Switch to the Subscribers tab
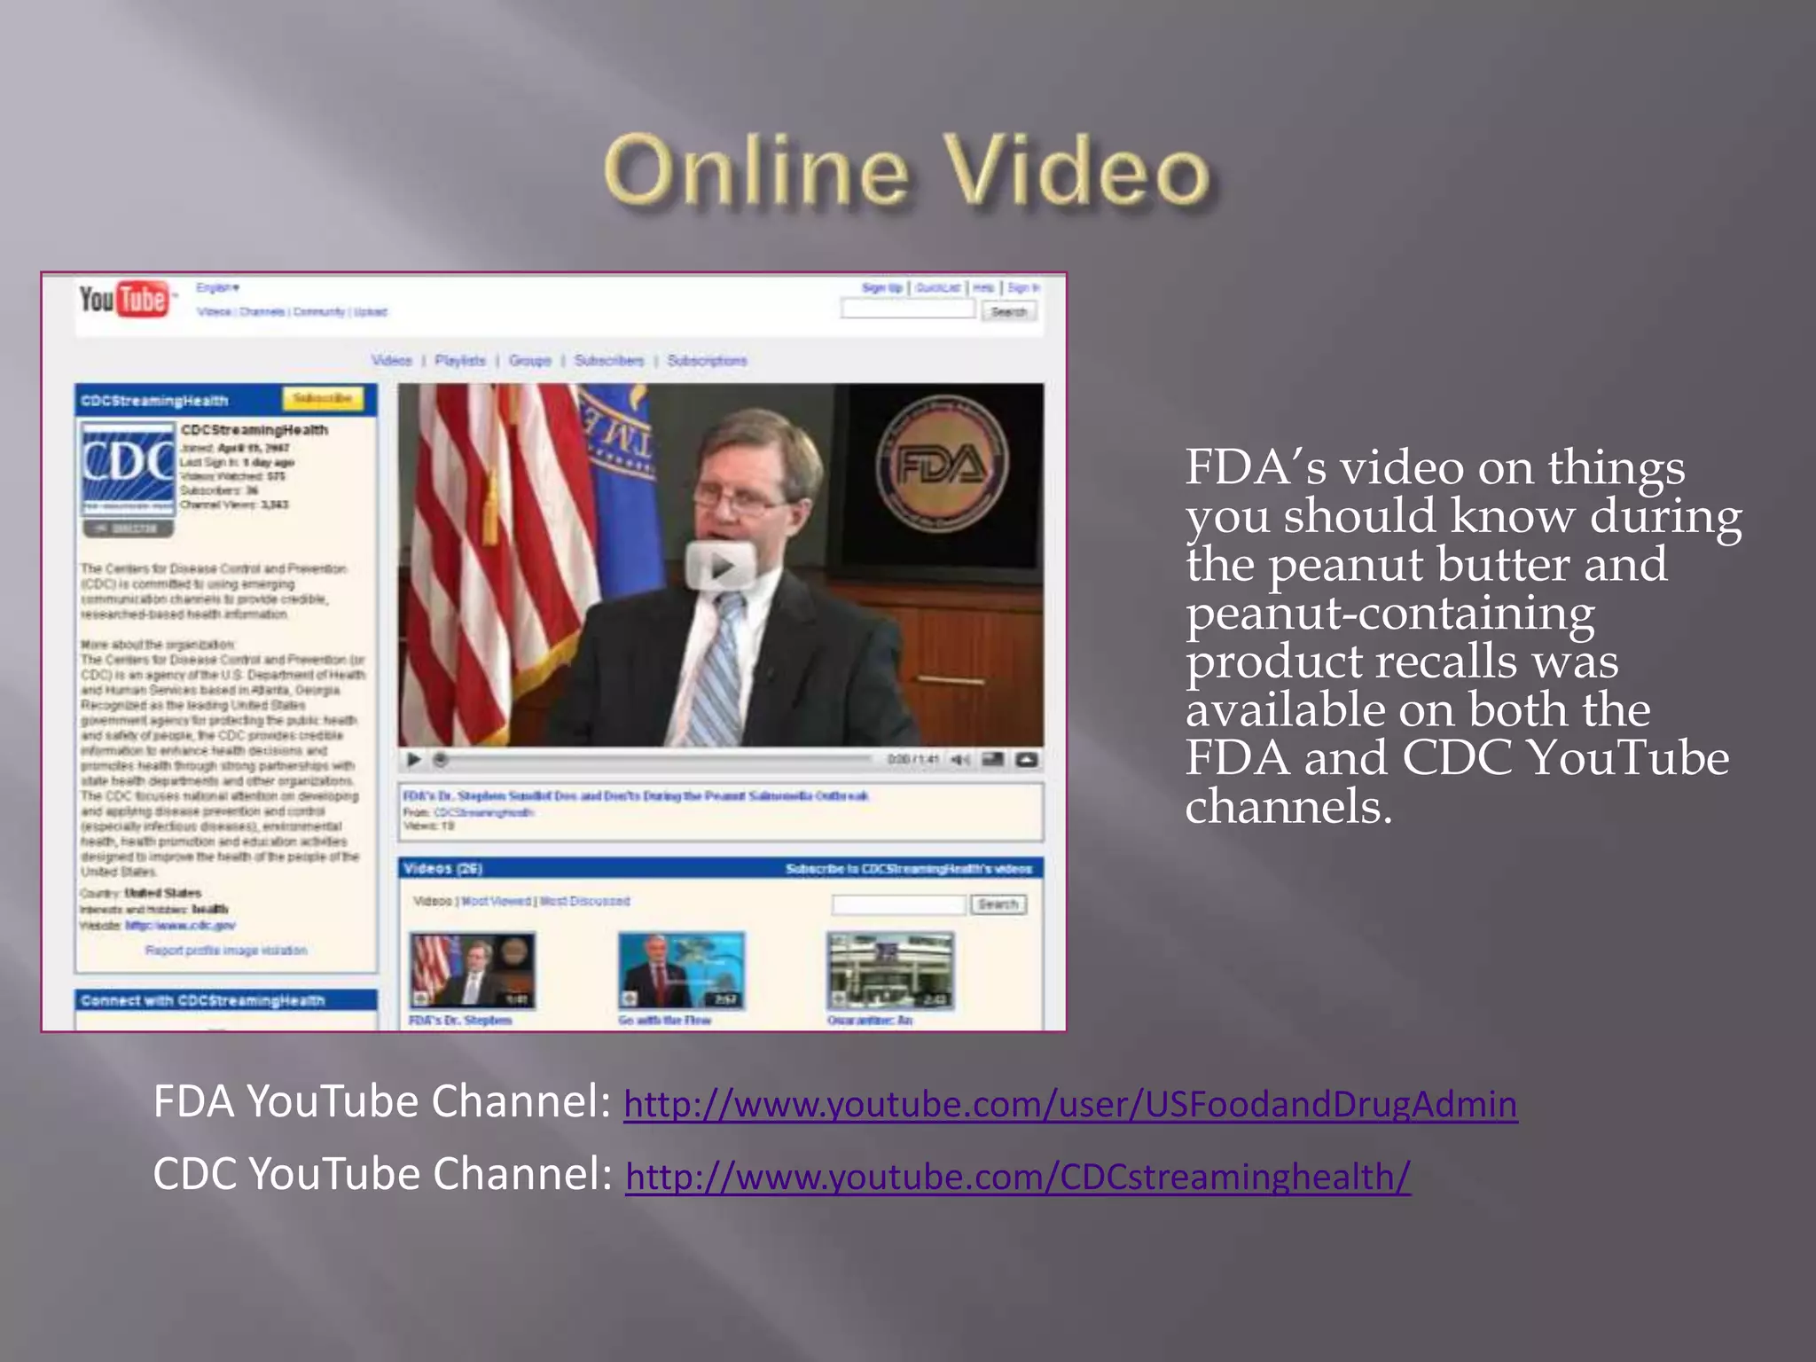The height and width of the screenshot is (1362, 1816). coord(609,360)
